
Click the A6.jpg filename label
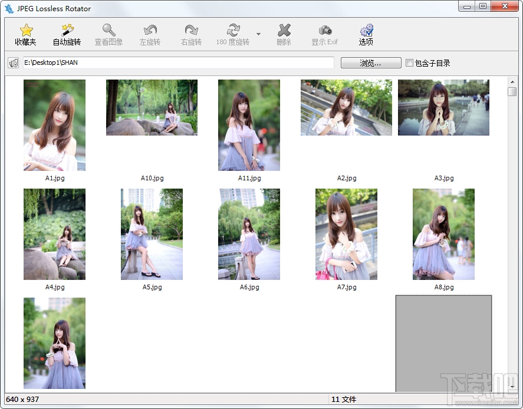249,287
